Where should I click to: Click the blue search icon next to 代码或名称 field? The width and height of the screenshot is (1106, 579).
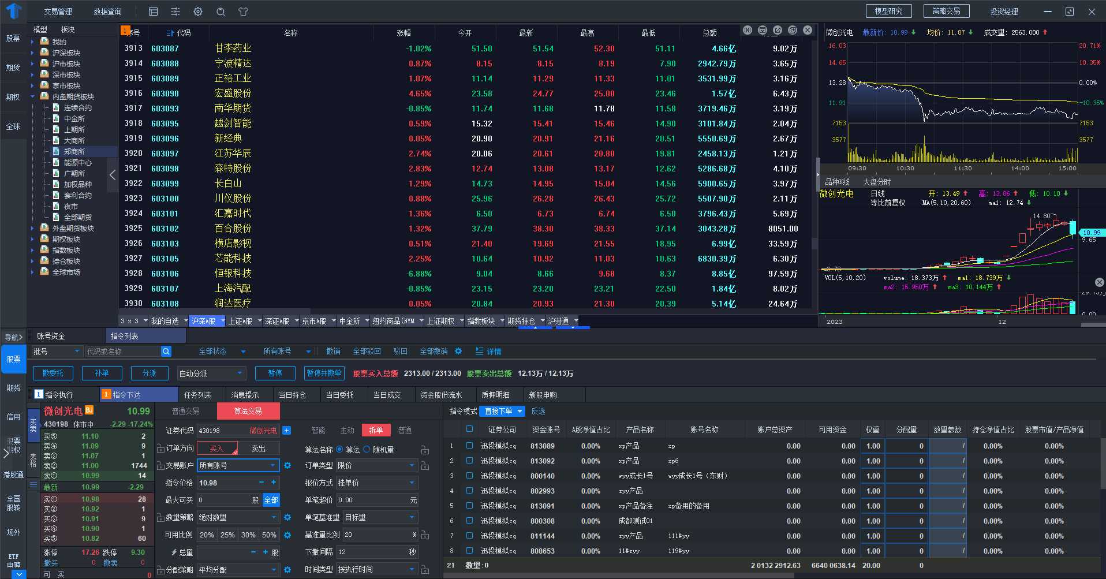166,351
